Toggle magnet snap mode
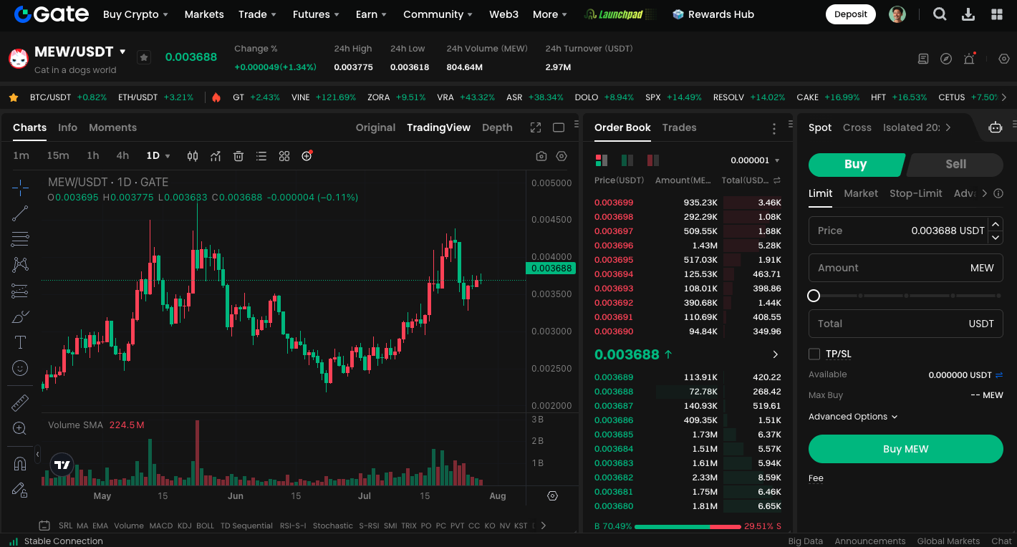This screenshot has width=1017, height=547. tap(20, 464)
